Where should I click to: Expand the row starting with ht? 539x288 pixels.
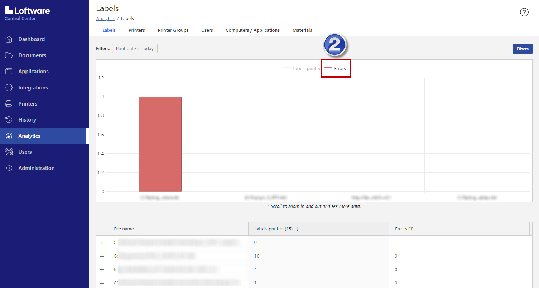tap(102, 269)
